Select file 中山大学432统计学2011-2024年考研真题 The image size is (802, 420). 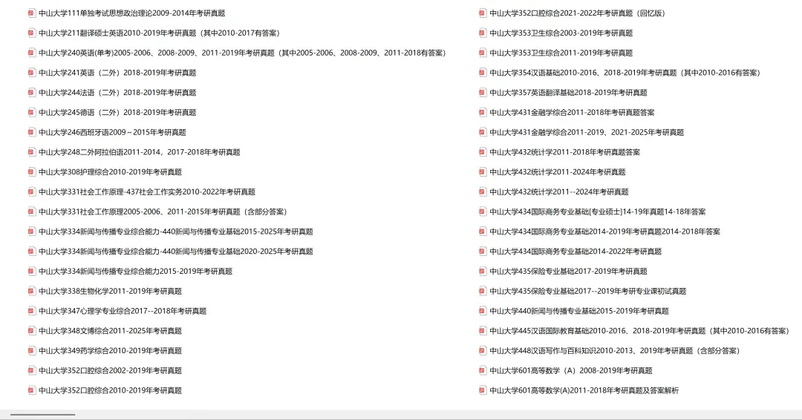click(x=558, y=172)
